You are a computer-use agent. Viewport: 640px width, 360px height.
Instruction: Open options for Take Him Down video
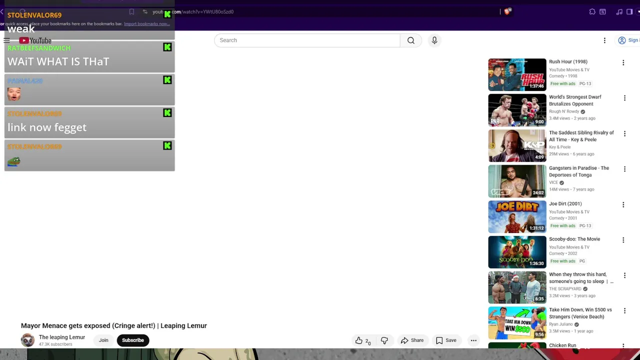[624, 311]
